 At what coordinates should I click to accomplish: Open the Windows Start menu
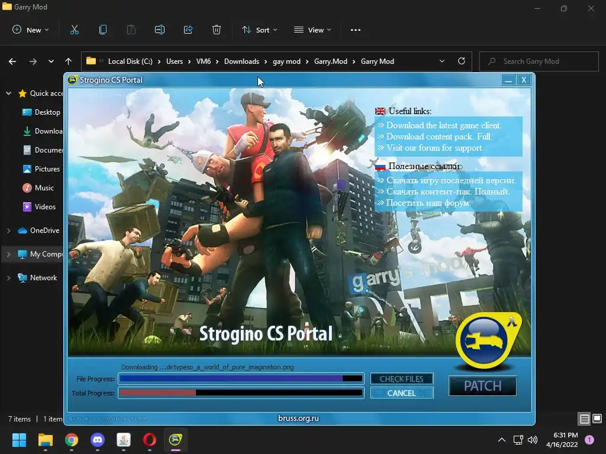(x=19, y=440)
